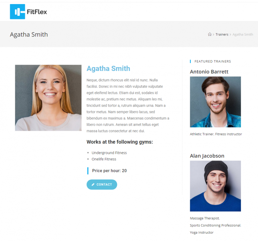Select Yoga Instructor specialty link
Viewport: 258px width, 241px height.
pyautogui.click(x=202, y=233)
